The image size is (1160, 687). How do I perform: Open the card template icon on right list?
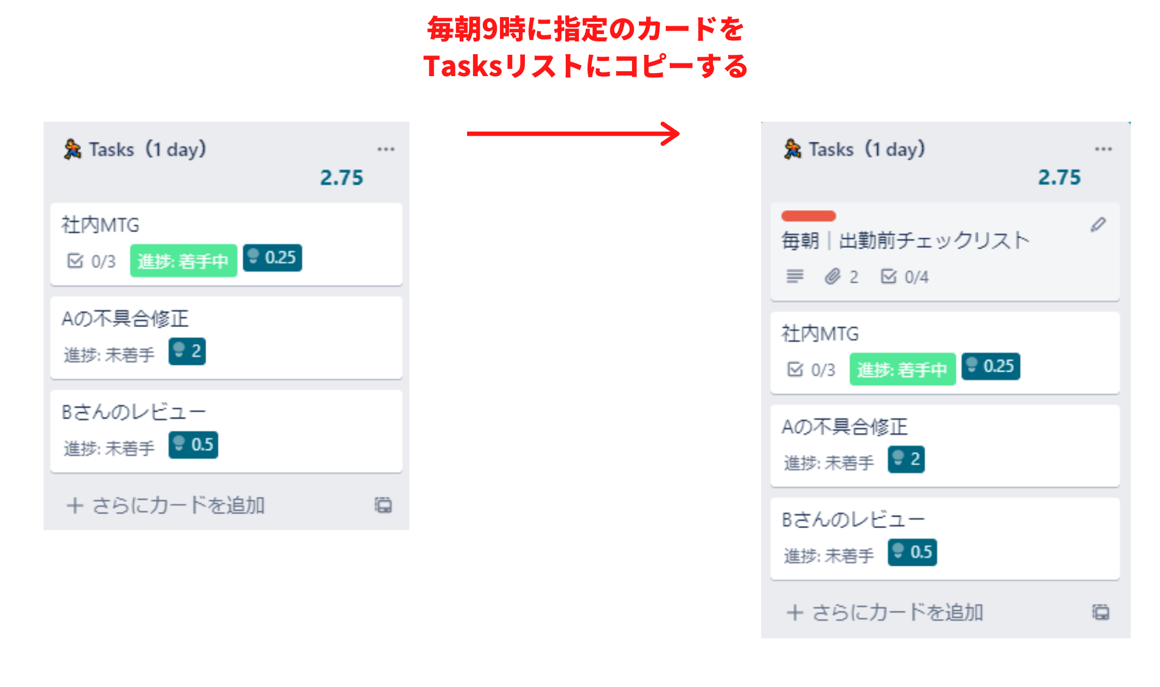[x=1100, y=613]
